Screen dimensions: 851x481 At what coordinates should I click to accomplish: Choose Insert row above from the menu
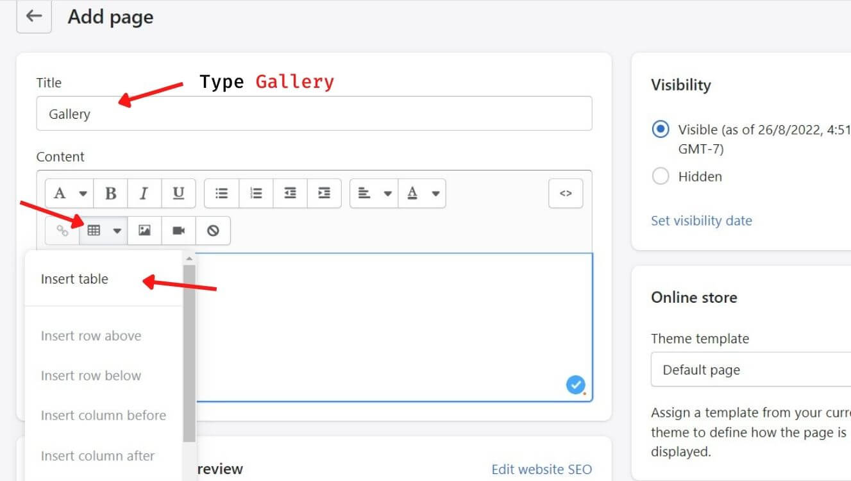(91, 335)
